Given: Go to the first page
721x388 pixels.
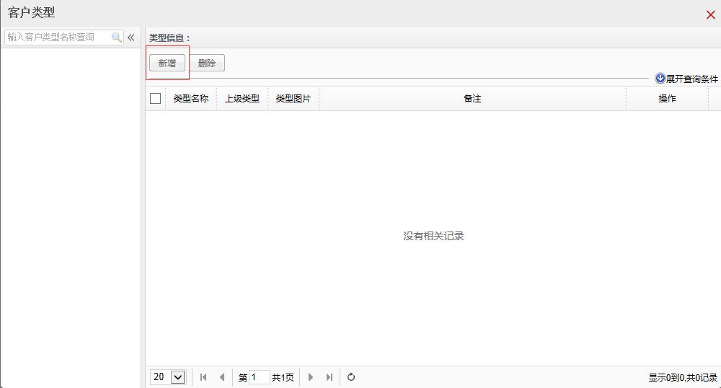Looking at the screenshot, I should pos(203,377).
